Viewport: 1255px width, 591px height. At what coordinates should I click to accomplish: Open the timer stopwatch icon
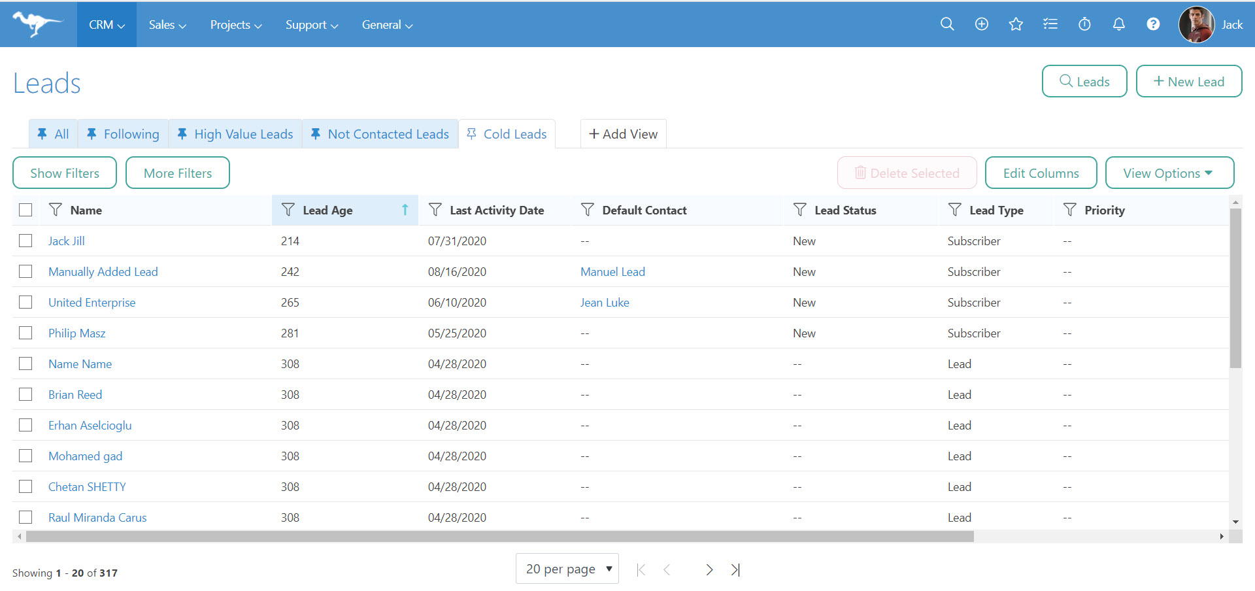(x=1084, y=24)
